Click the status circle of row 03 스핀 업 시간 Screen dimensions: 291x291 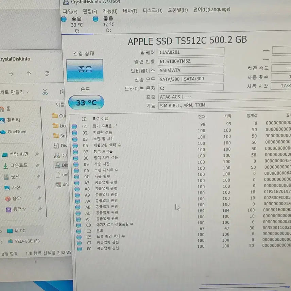(x=75, y=139)
